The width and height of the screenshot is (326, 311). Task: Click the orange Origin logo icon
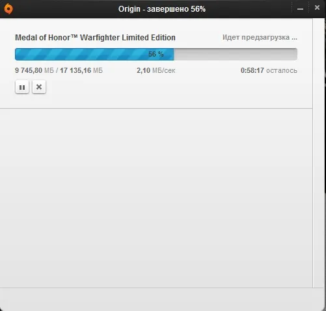coord(8,9)
